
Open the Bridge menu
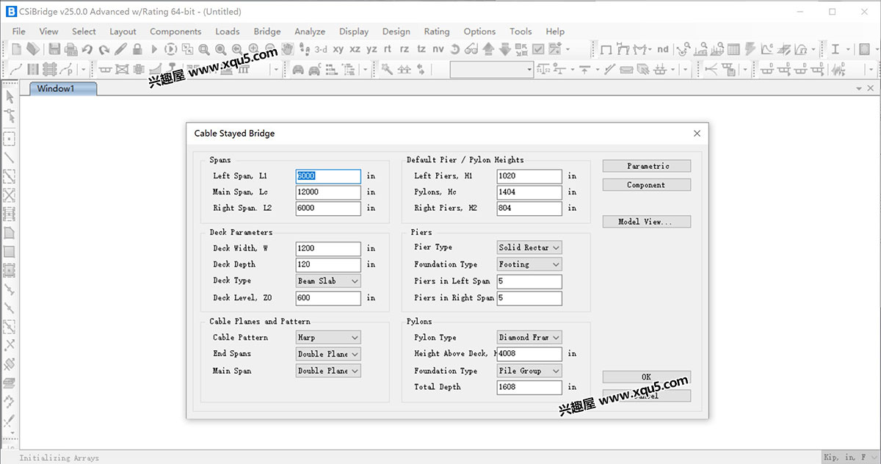(x=267, y=31)
